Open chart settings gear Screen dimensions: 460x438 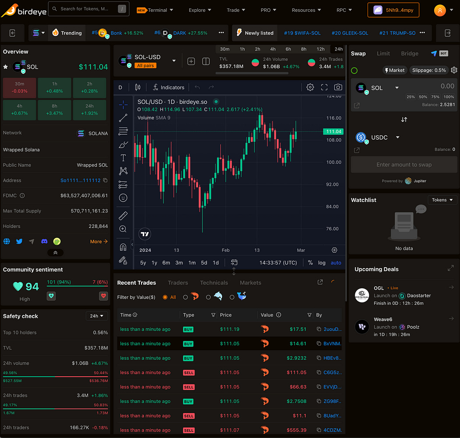coord(310,87)
